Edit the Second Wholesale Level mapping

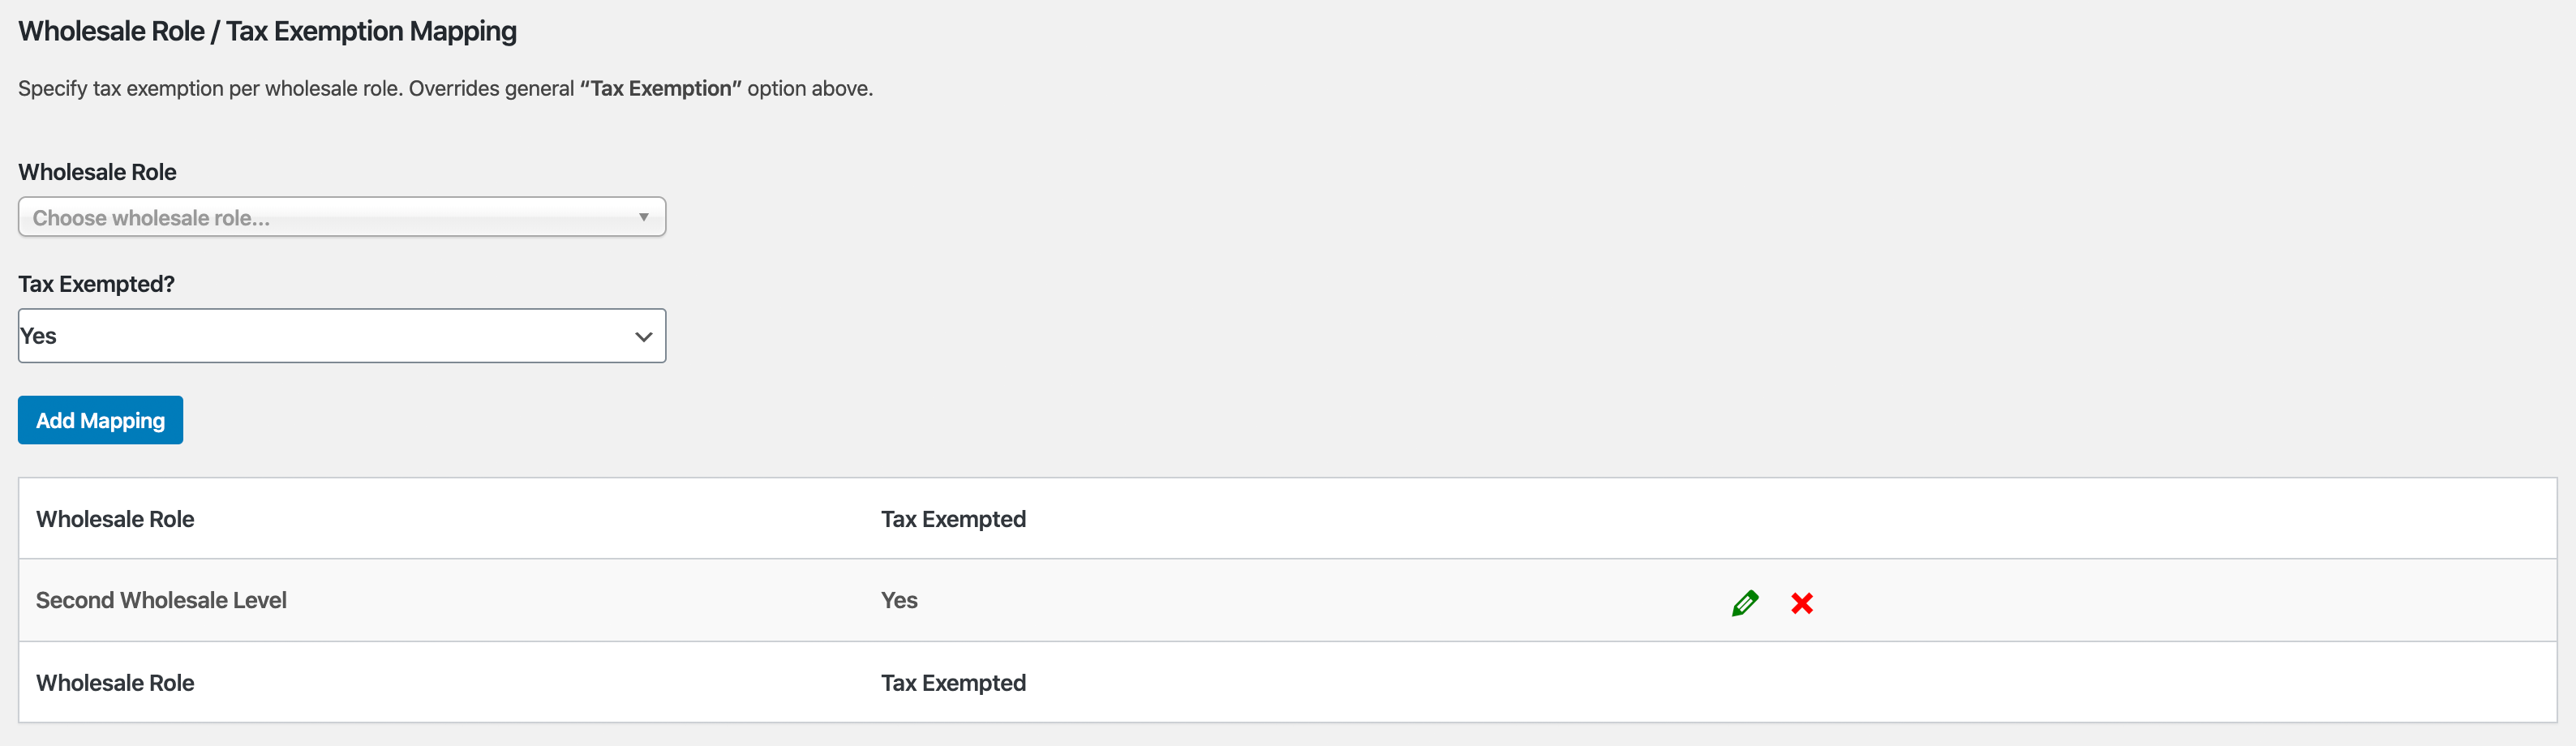pos(1744,603)
